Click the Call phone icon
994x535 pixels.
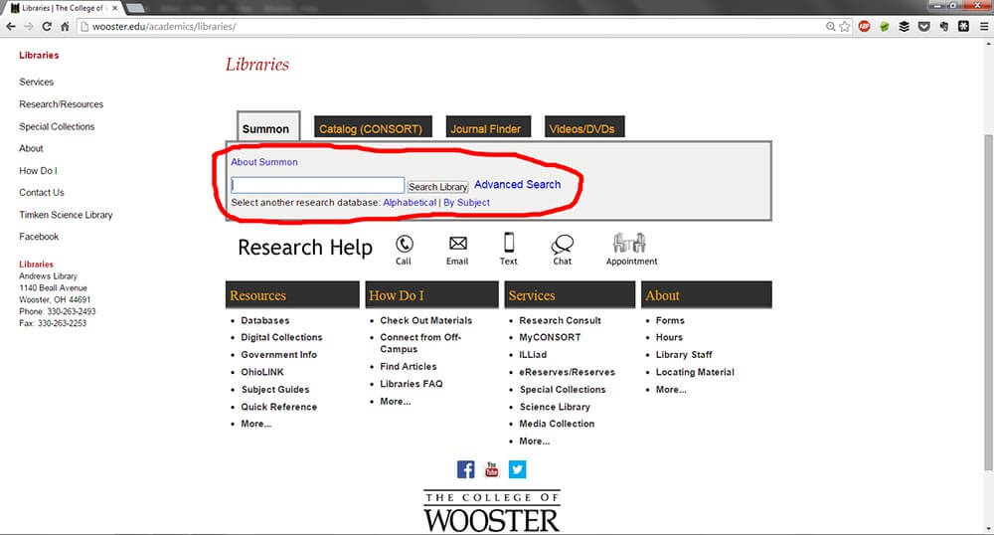point(405,244)
